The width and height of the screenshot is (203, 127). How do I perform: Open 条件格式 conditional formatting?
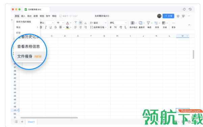click(x=133, y=25)
